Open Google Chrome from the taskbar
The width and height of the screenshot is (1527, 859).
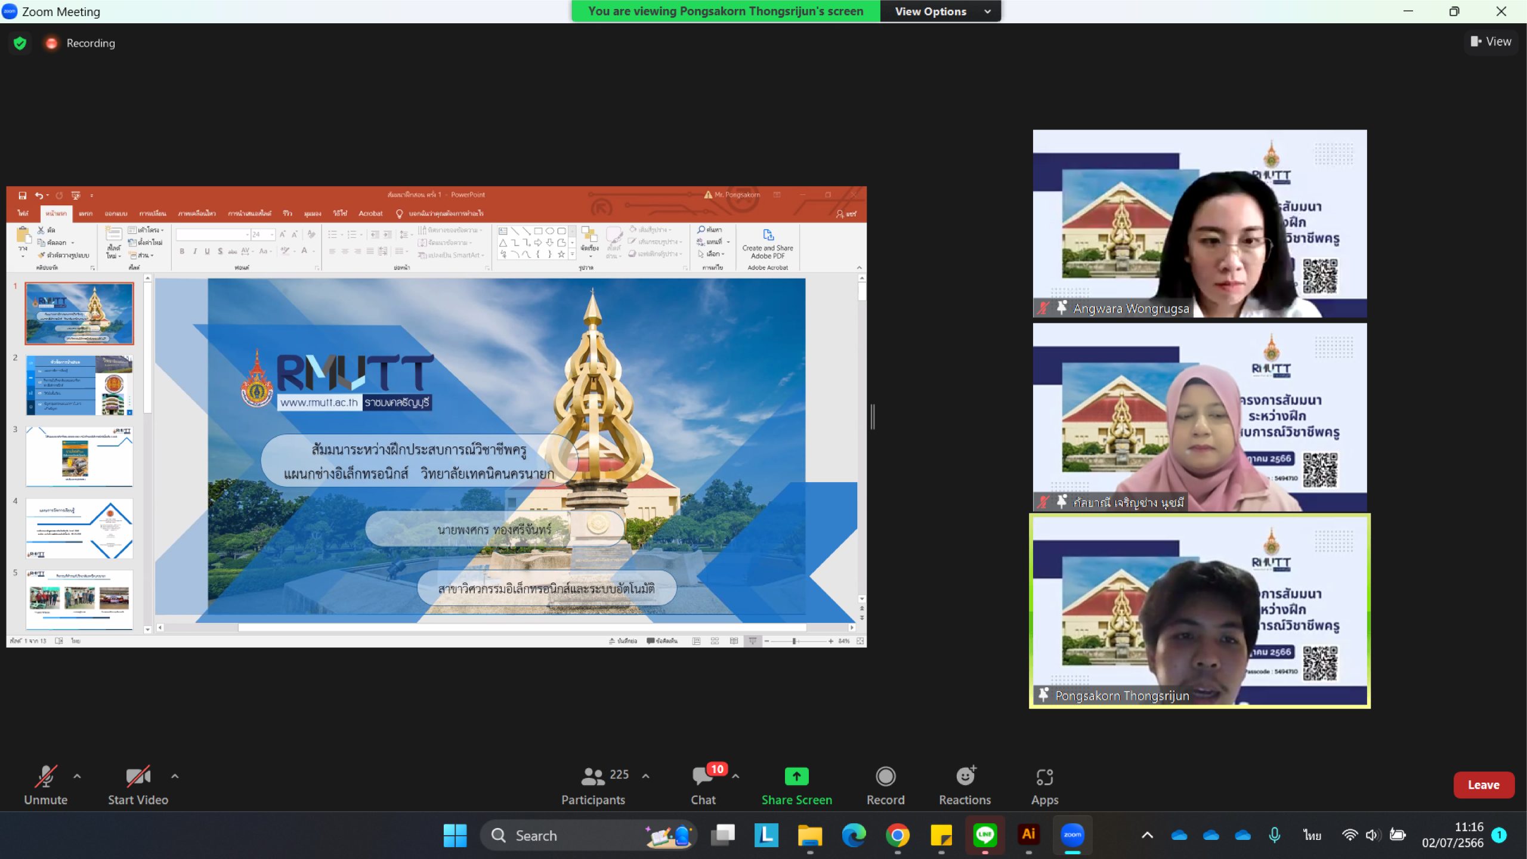[897, 835]
